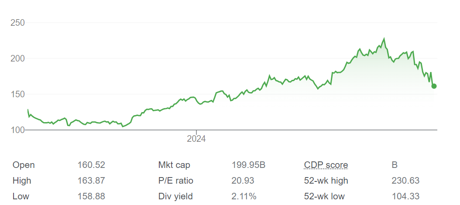The width and height of the screenshot is (460, 205).
Task: Click the 52-wk high label
Action: point(326,181)
